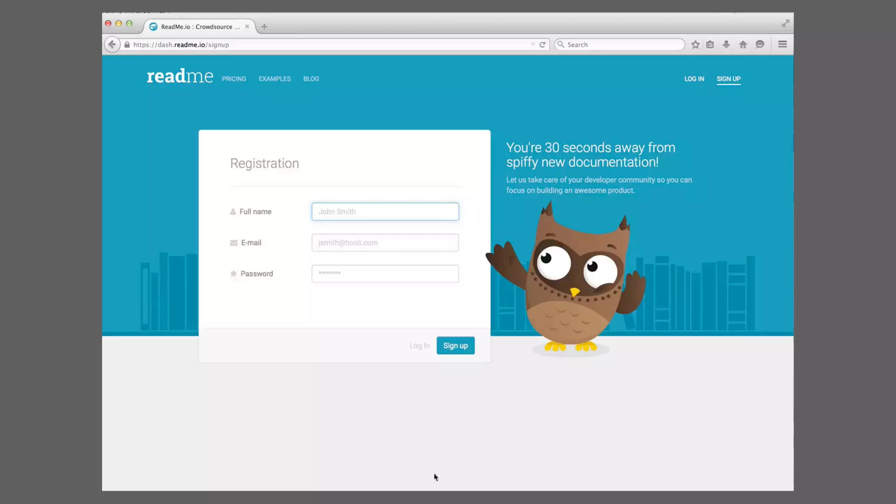The height and width of the screenshot is (504, 896).
Task: Open the BLOG navigation link
Action: click(311, 79)
